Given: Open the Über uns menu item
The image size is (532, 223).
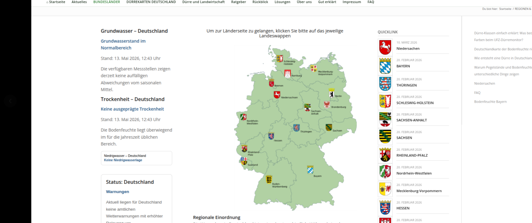Looking at the screenshot, I should tap(304, 2).
